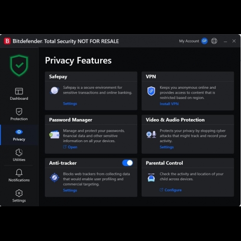Click the VPN shield icon

[151, 91]
